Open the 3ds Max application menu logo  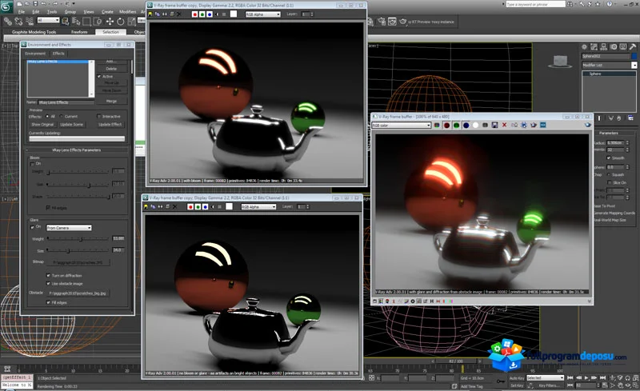(x=6, y=6)
